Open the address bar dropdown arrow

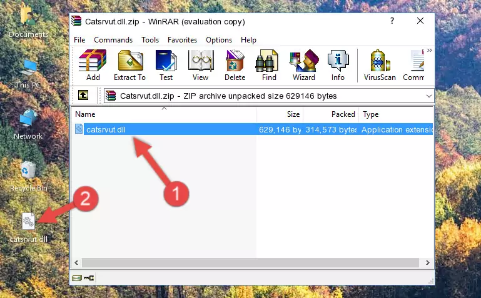click(x=429, y=96)
